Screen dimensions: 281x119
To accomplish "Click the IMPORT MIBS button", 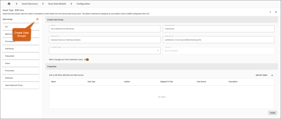I will [x=261, y=75].
